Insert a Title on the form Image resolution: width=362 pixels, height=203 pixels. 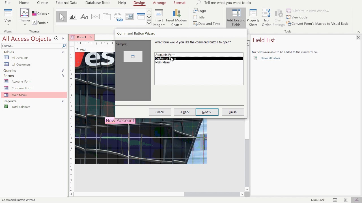pos(199,17)
